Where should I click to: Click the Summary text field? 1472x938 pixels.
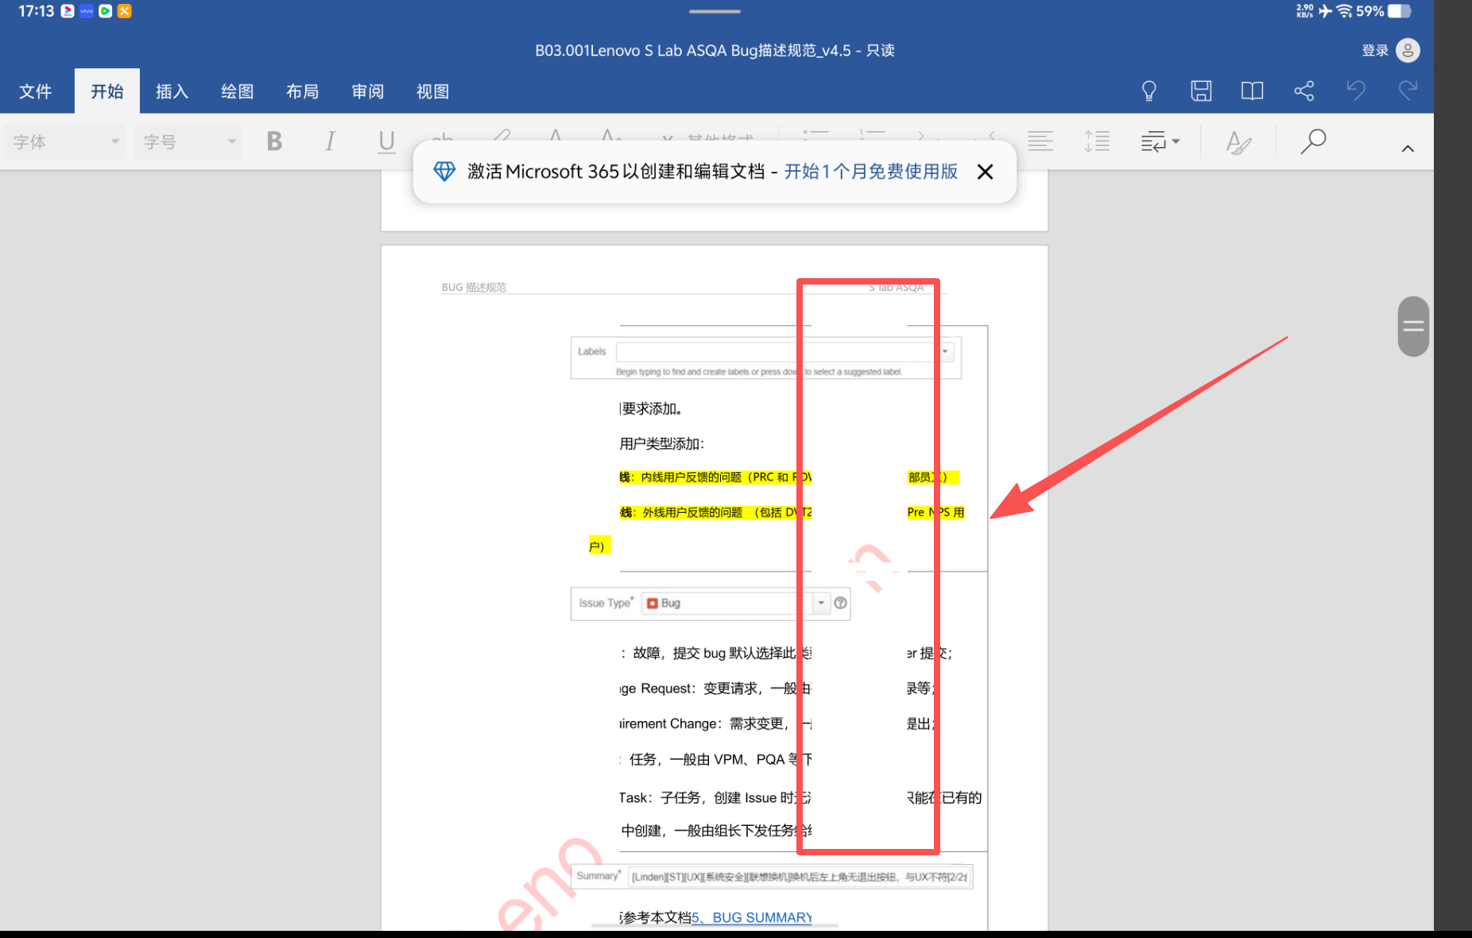tap(800, 877)
